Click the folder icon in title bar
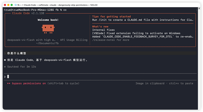 pyautogui.click(x=16, y=5)
